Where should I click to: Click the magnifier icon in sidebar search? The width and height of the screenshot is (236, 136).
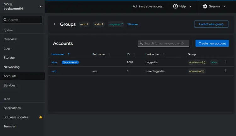5,20
